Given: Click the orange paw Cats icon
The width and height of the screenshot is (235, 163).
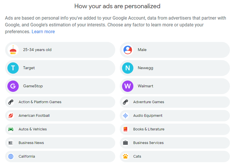Looking at the screenshot, I should 125,157.
